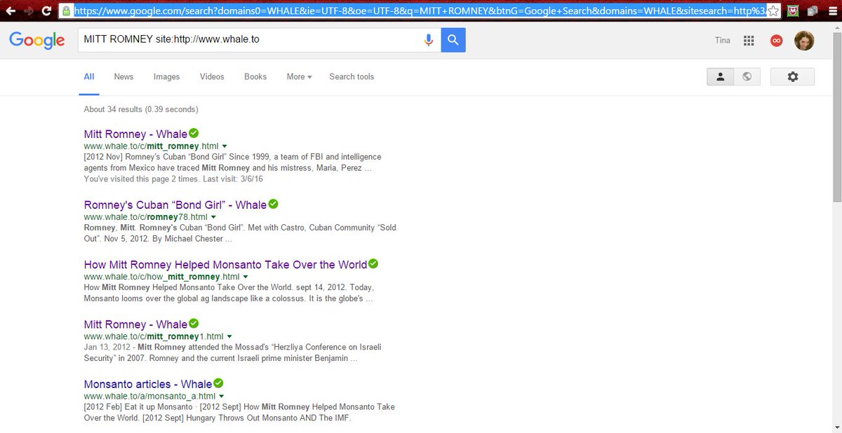Click green checkmark beside Monsanto Take Over result

pos(373,263)
